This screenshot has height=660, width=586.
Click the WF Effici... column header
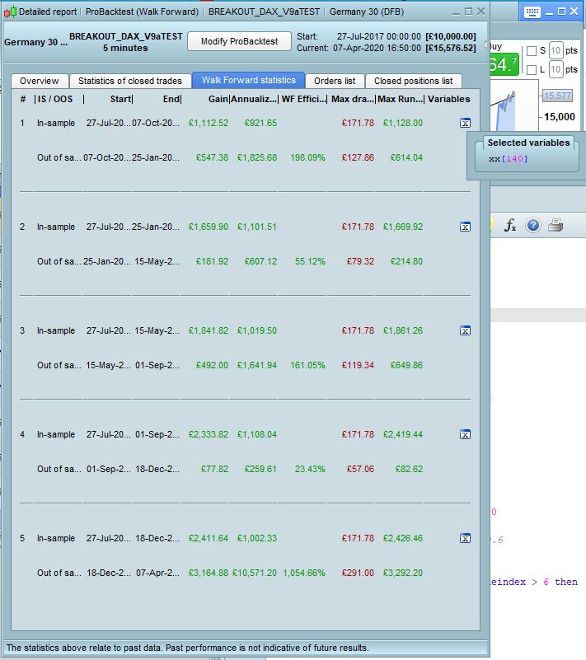point(303,99)
